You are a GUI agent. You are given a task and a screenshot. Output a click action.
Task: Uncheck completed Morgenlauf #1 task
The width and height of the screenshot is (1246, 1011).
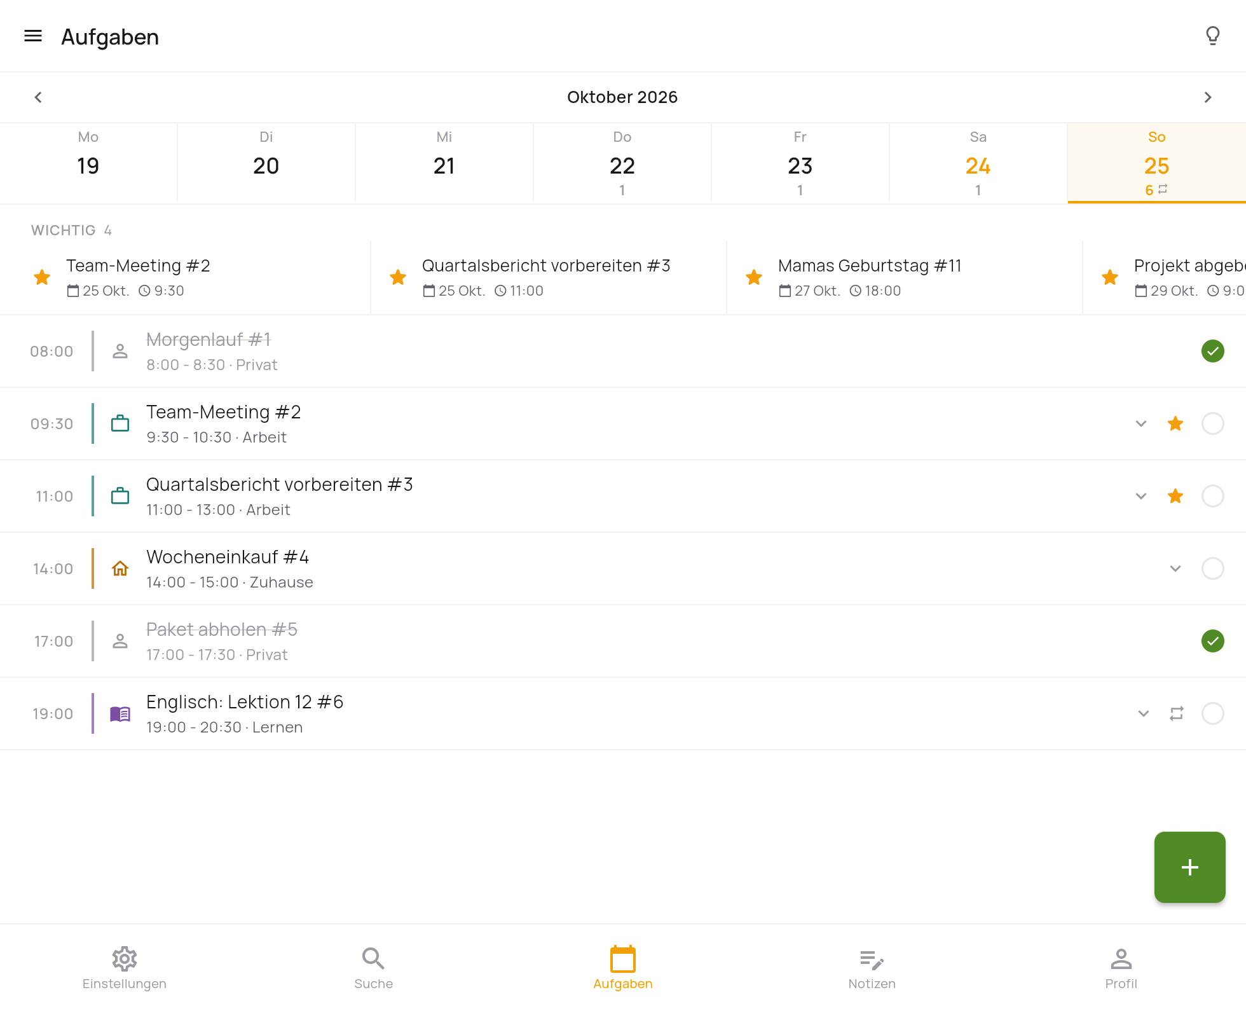[1212, 351]
